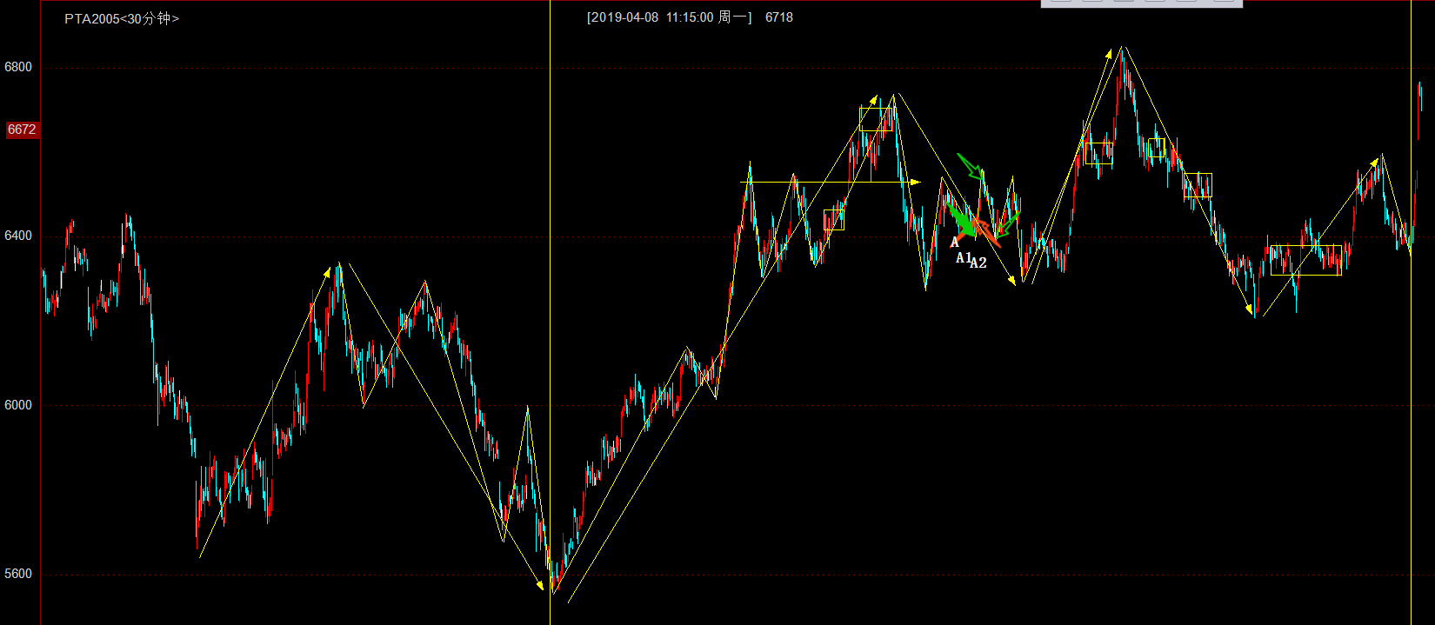Select the 2019-04-08 11:15:00 timestamp readout
Screen dimensions: 1435x625
(x=670, y=17)
